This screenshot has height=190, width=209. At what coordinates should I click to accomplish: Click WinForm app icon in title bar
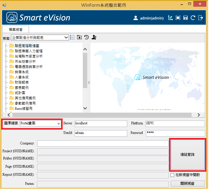point(4,5)
